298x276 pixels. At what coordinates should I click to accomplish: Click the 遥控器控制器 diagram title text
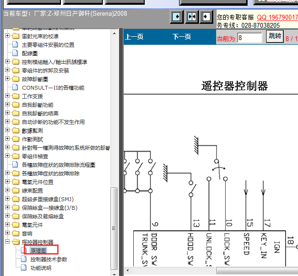point(235,86)
